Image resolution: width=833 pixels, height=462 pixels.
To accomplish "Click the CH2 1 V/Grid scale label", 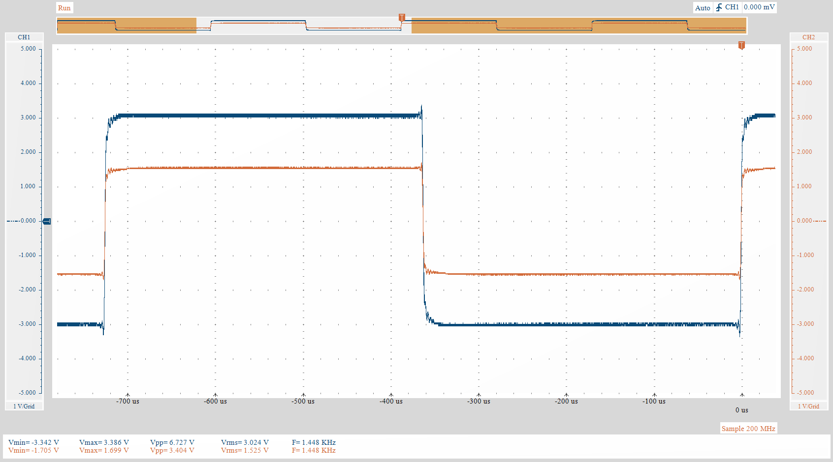I will [x=808, y=406].
